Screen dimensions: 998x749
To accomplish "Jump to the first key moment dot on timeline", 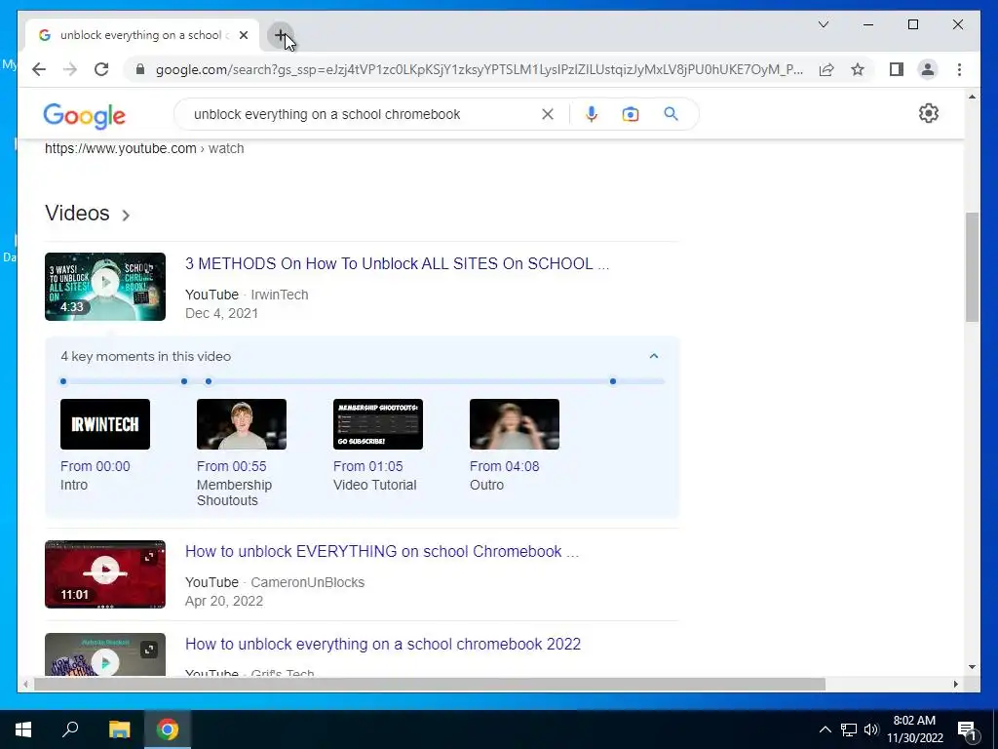I will [63, 381].
